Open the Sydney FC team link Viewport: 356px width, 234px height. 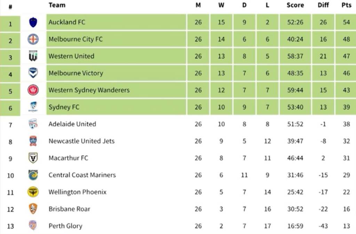coord(64,107)
